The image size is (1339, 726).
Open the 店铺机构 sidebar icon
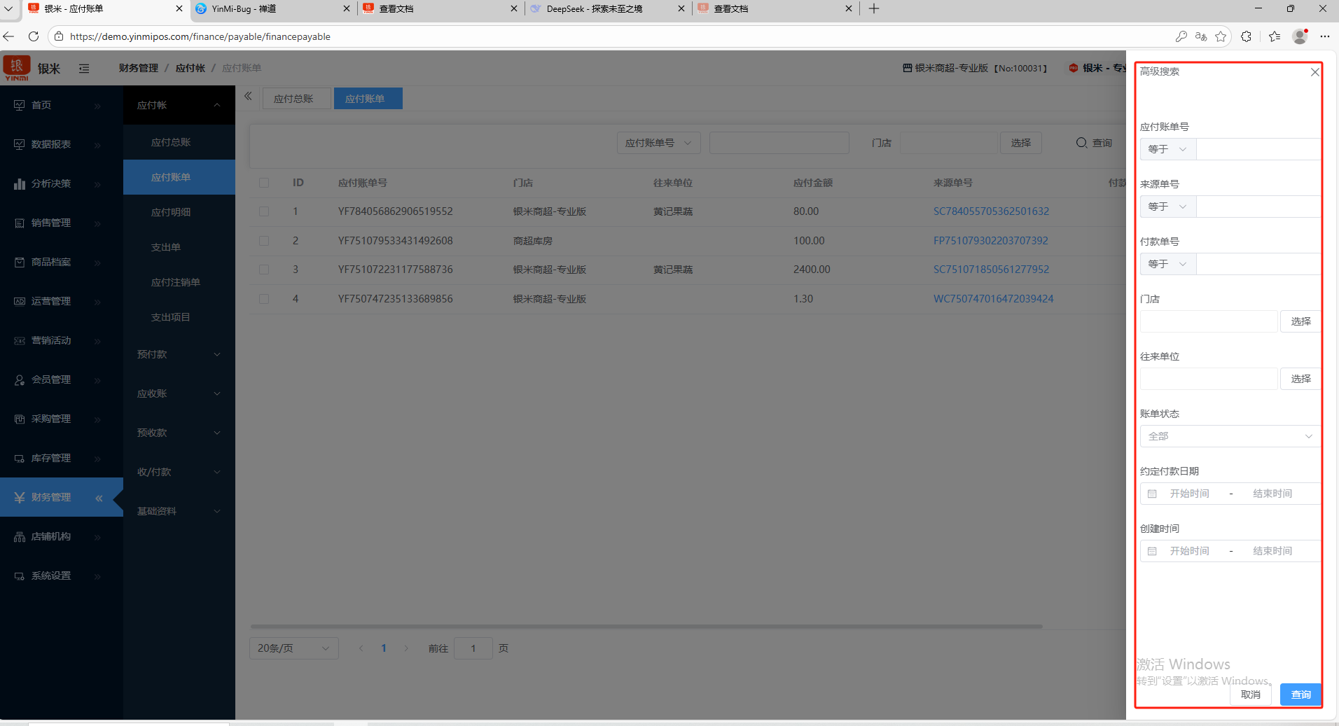pos(19,536)
